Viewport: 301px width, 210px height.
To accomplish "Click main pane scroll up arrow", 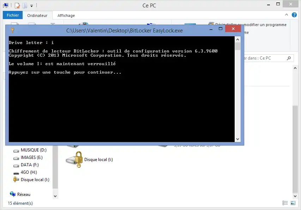I will (295, 68).
